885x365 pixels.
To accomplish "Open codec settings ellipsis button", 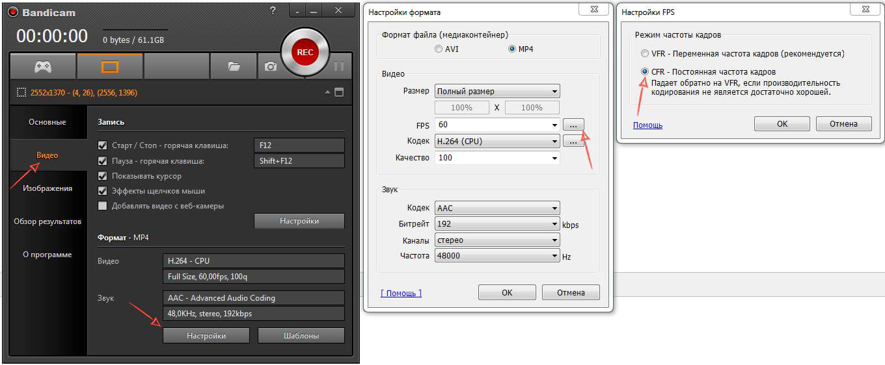I will click(573, 141).
